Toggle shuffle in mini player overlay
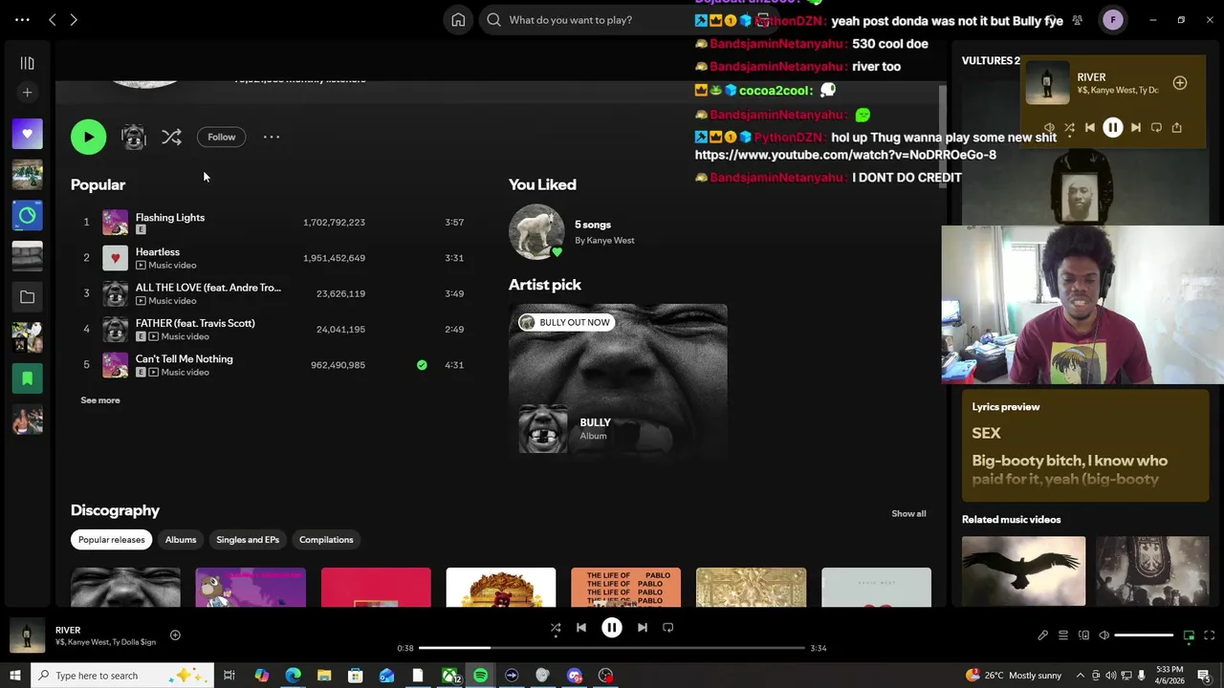1224x688 pixels. 1069,127
